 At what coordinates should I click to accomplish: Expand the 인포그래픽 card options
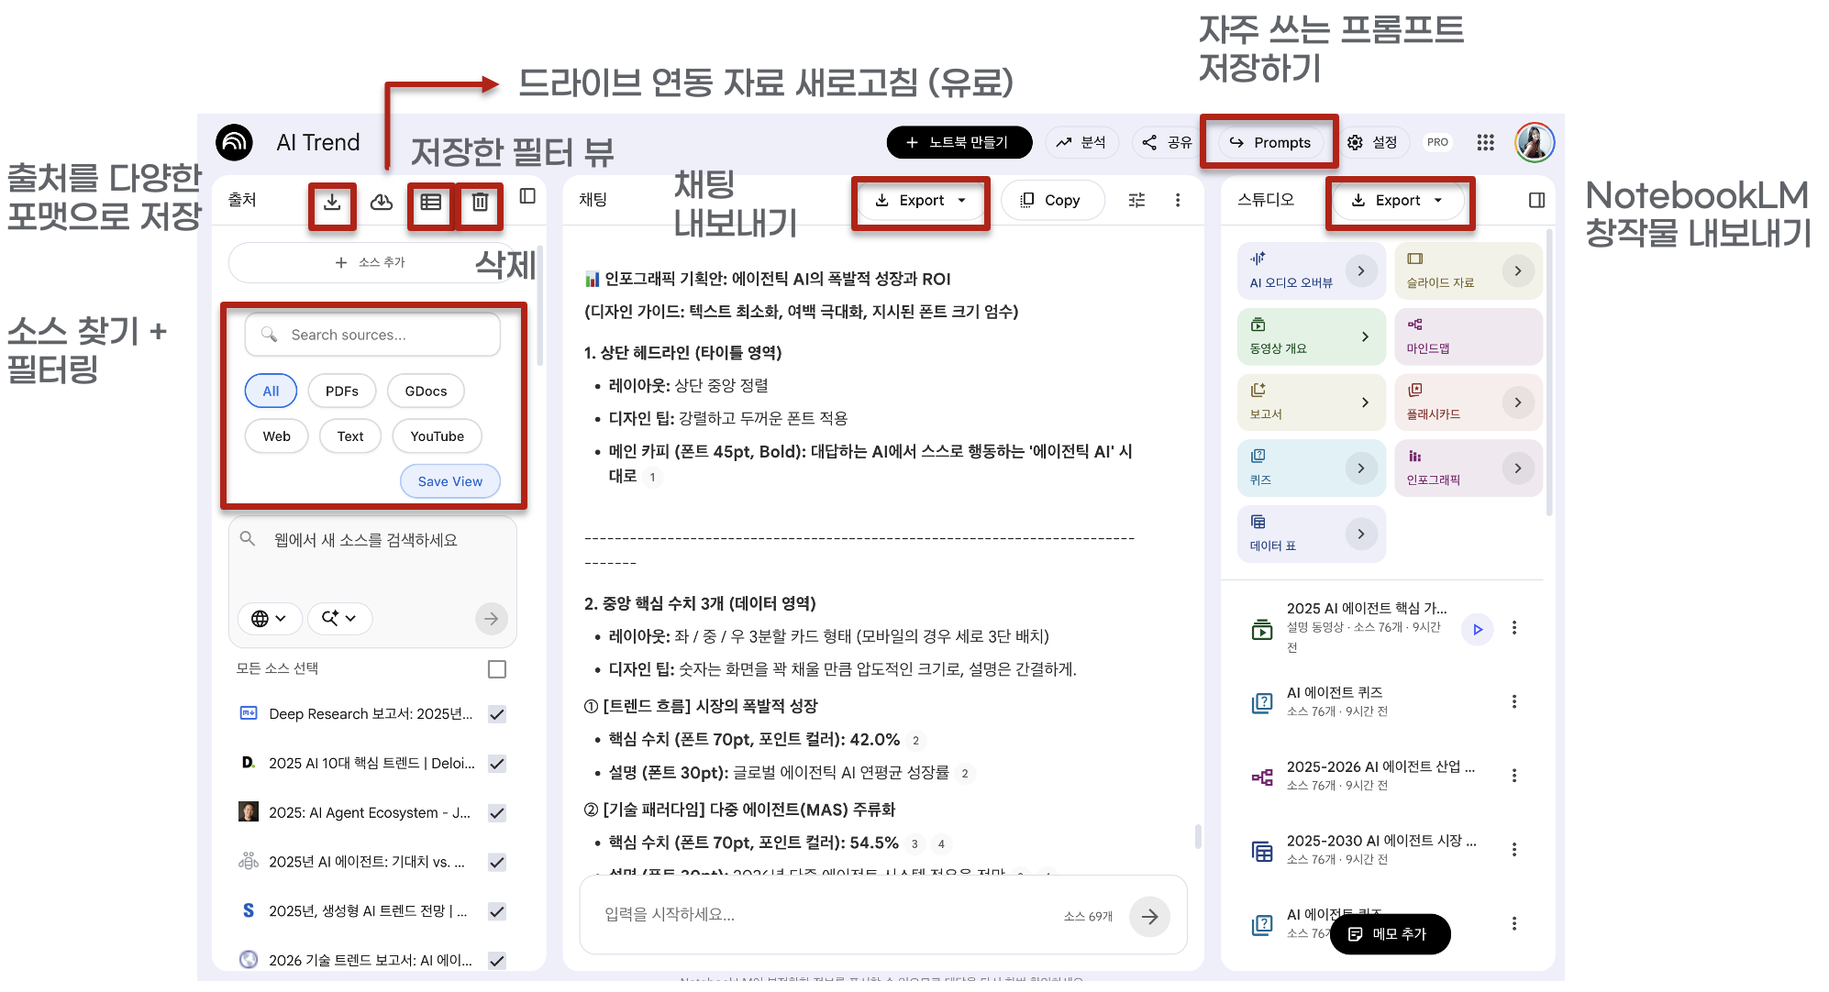[x=1518, y=468]
